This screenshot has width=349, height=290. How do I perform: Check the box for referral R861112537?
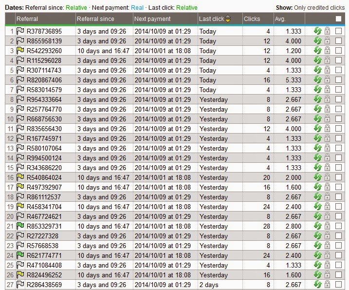[338, 196]
